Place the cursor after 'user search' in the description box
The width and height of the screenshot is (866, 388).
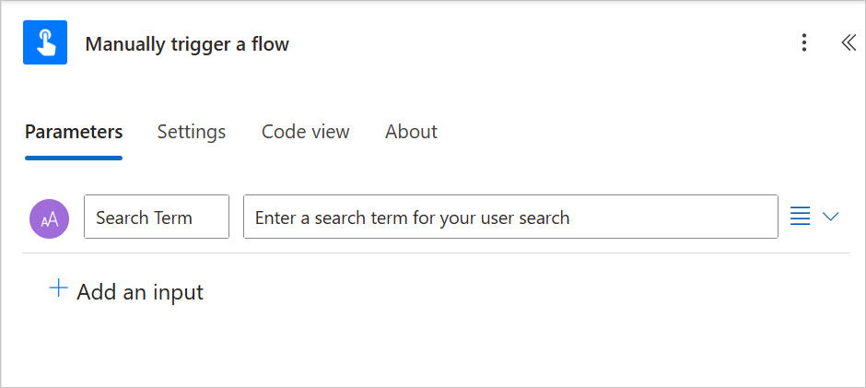(x=571, y=218)
